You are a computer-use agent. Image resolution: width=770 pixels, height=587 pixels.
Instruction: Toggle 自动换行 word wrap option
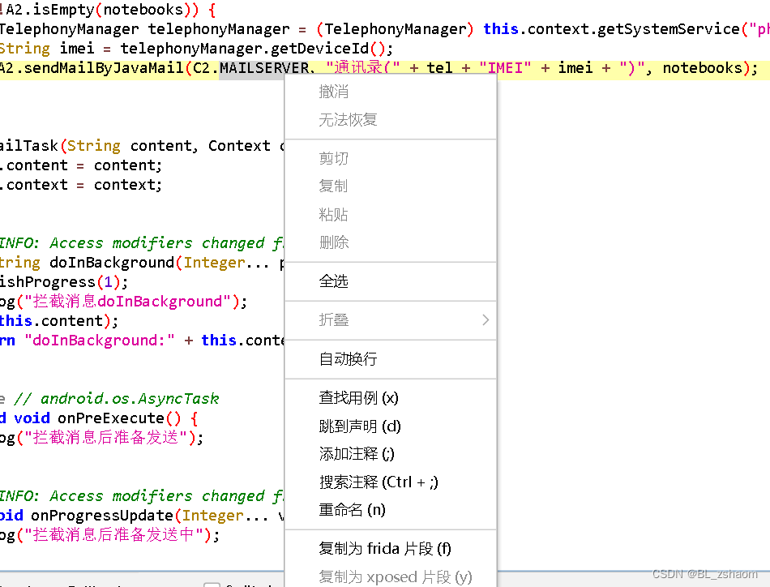[x=391, y=358]
